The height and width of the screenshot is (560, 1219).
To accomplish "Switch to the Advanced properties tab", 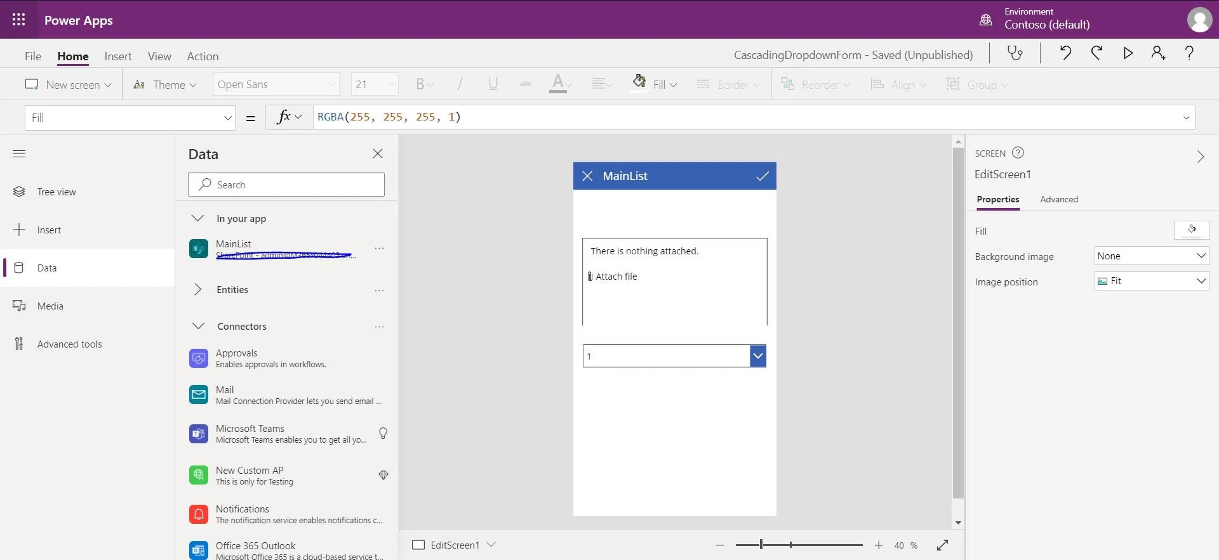I will [x=1058, y=199].
